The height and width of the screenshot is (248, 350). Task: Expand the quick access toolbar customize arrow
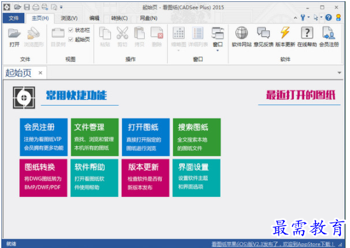pos(61,8)
